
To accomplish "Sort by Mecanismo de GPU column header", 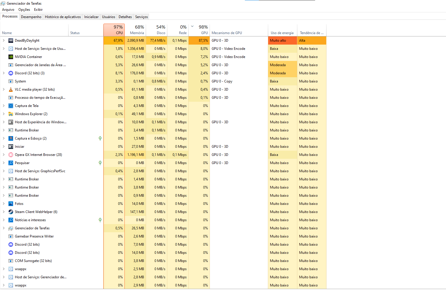I will (239, 30).
